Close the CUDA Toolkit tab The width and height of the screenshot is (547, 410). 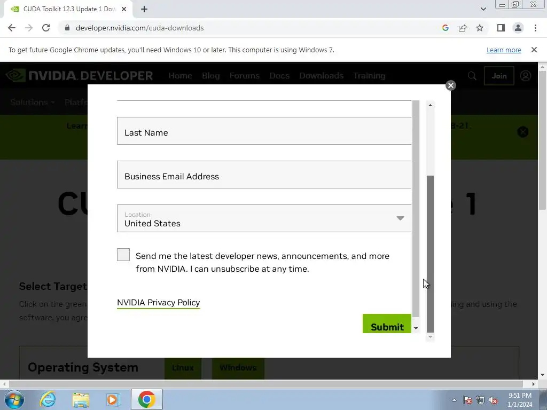click(124, 9)
